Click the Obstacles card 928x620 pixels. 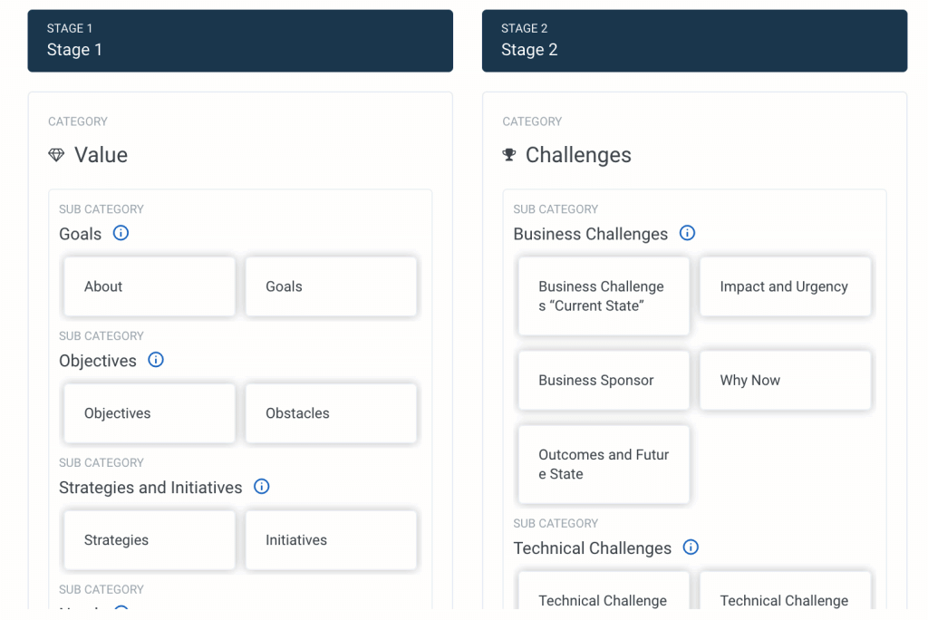(331, 413)
